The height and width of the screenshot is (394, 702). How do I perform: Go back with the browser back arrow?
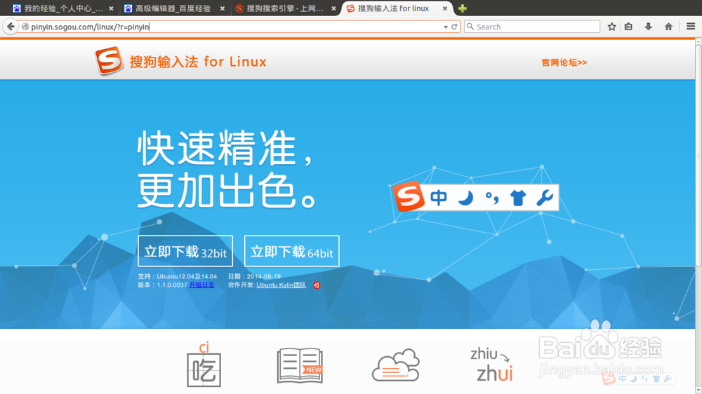11,27
